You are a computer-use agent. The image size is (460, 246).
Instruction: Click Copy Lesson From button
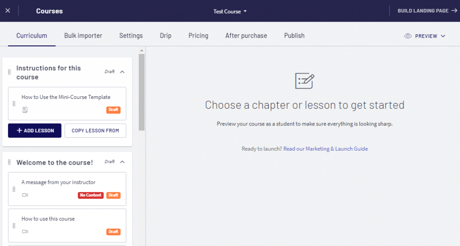click(95, 130)
